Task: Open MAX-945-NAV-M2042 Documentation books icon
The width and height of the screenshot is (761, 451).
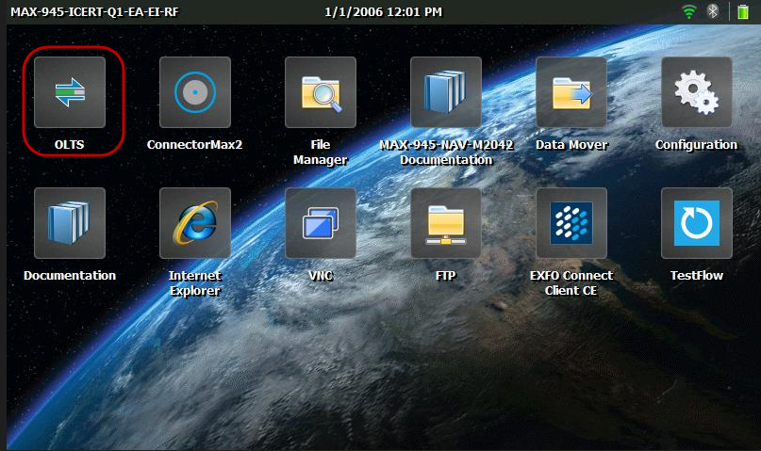Action: (446, 92)
